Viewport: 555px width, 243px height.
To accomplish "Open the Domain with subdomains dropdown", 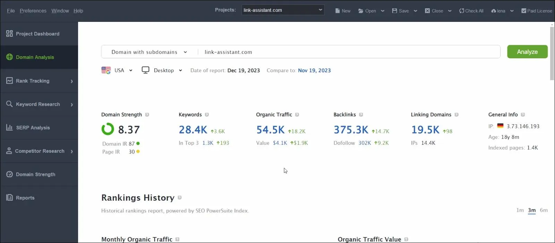I will tap(149, 52).
